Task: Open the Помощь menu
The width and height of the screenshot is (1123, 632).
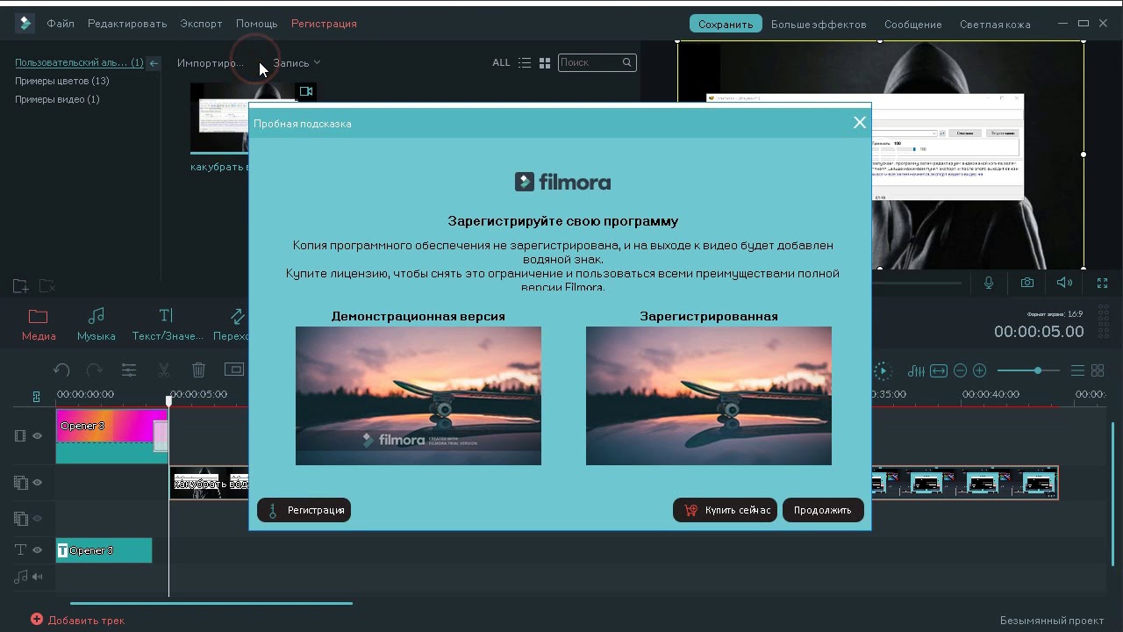Action: click(x=257, y=24)
